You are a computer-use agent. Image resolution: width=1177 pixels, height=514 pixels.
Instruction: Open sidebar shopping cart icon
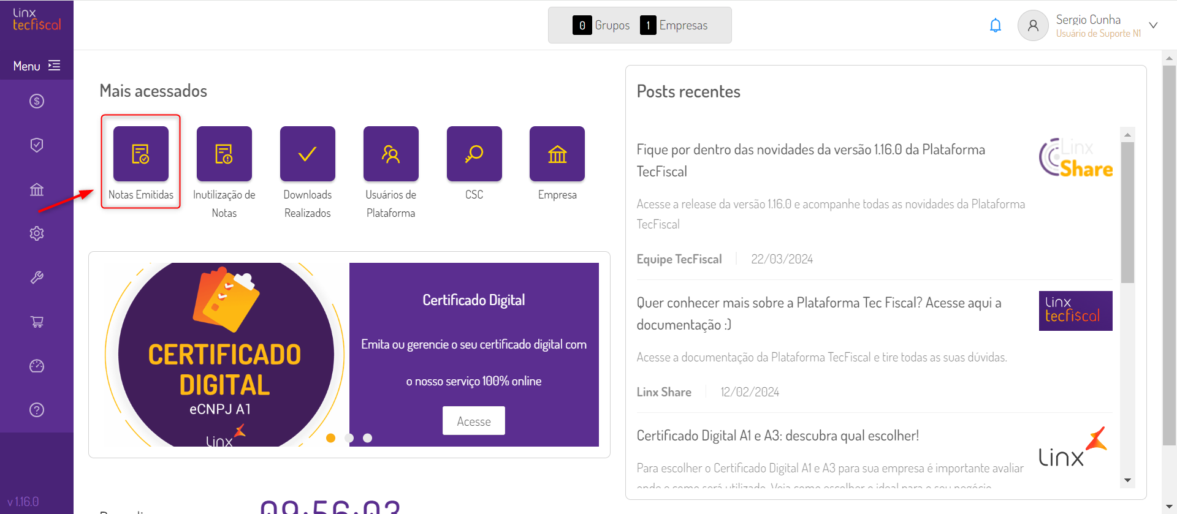pos(37,322)
